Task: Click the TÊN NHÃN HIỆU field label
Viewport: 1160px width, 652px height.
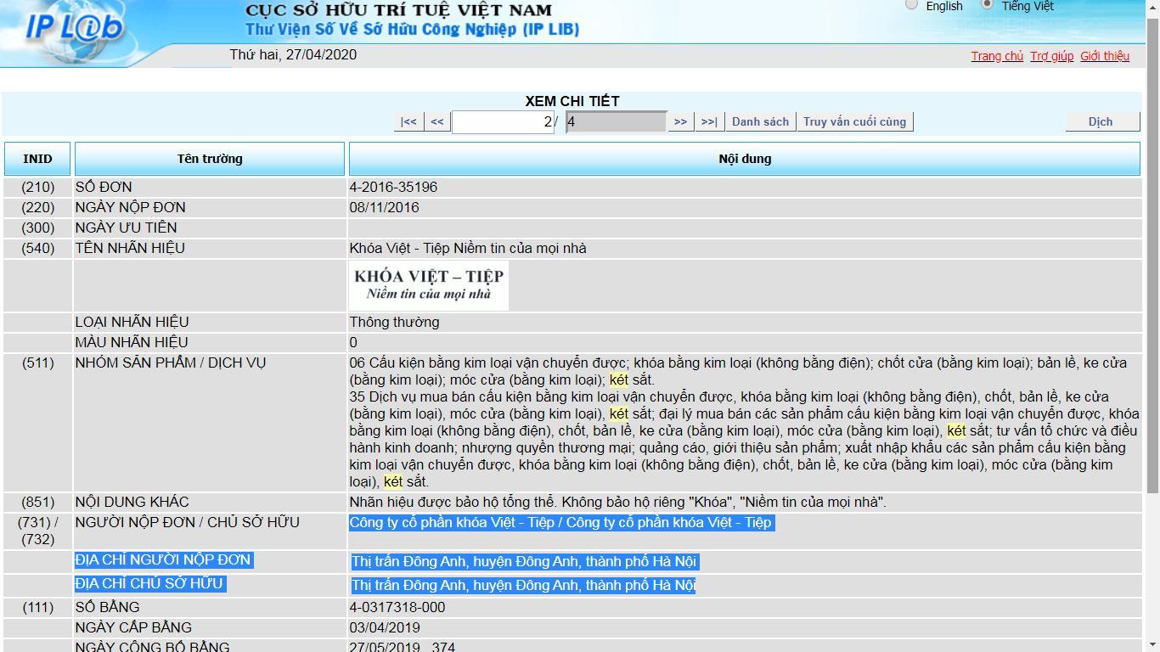Action: 130,248
